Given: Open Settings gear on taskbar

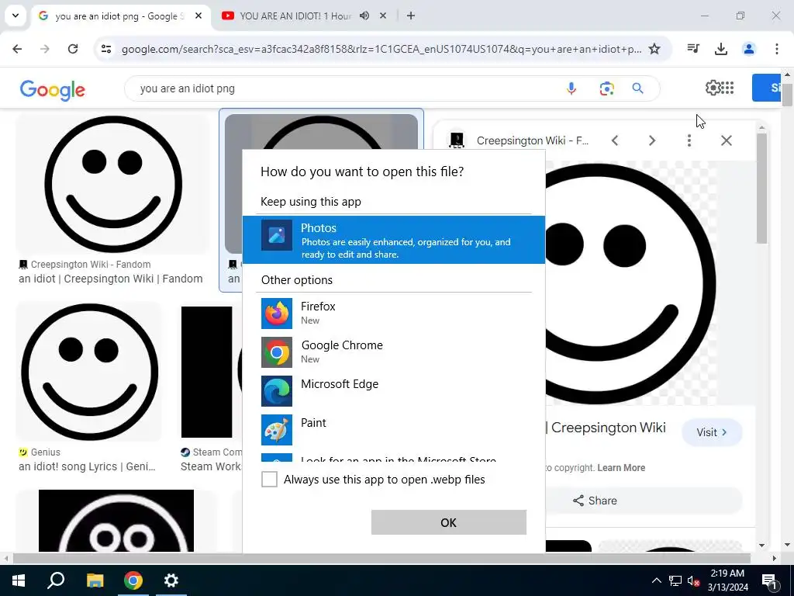Looking at the screenshot, I should click(x=171, y=580).
